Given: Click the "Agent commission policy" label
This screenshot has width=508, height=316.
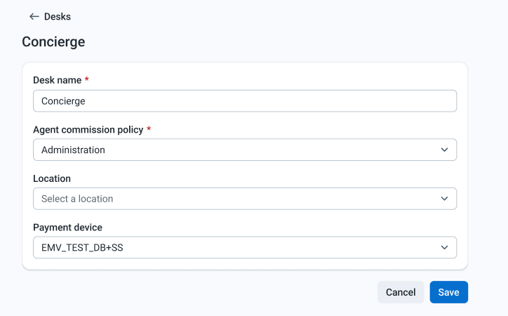Looking at the screenshot, I should [88, 130].
